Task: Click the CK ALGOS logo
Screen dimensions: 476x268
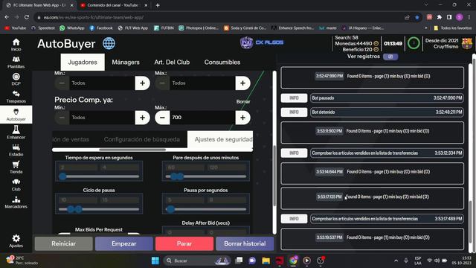Action: [x=262, y=42]
